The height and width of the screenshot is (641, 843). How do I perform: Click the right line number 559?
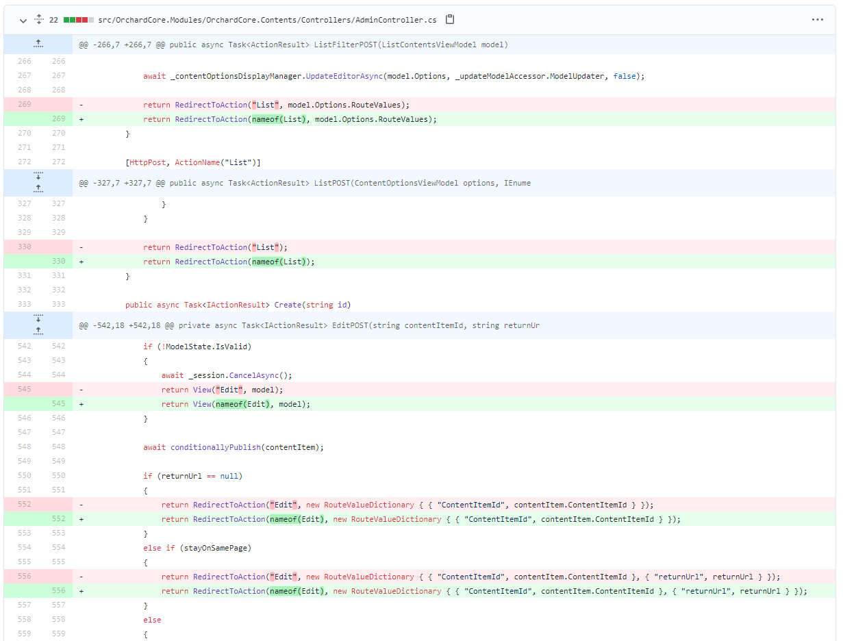coord(58,634)
